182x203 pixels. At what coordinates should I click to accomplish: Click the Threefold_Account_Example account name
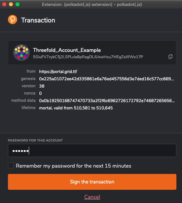(67, 50)
